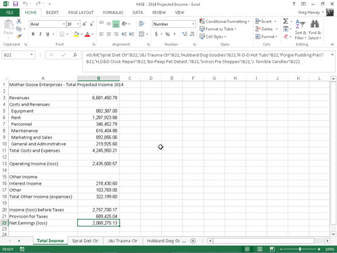This screenshot has height=253, width=337.
Task: Toggle Bold formatting
Action: point(33,34)
